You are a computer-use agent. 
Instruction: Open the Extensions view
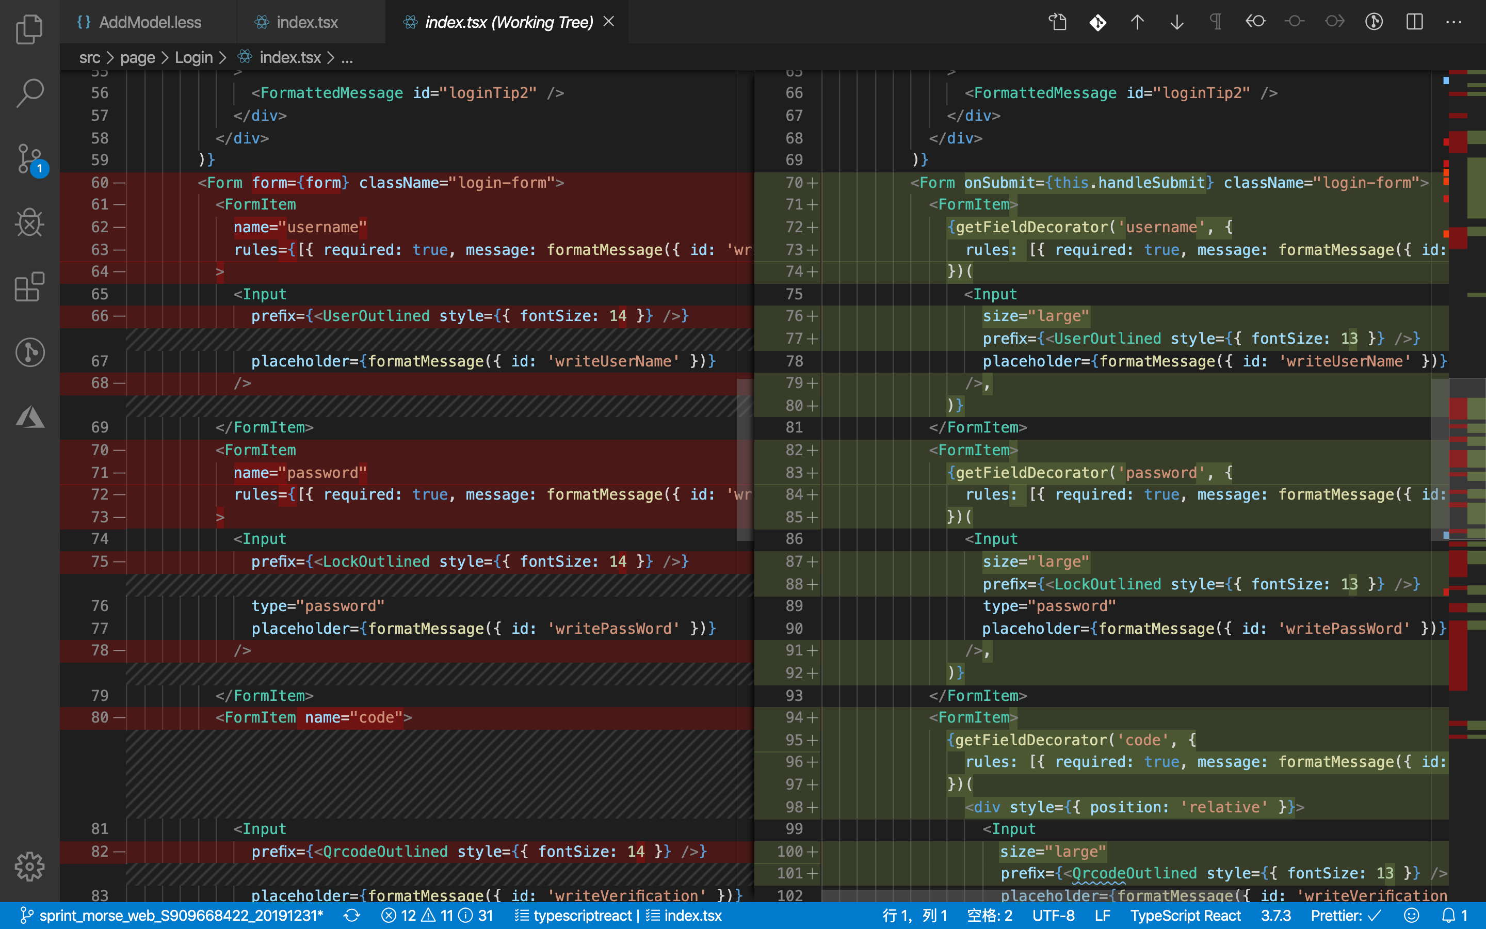[29, 287]
